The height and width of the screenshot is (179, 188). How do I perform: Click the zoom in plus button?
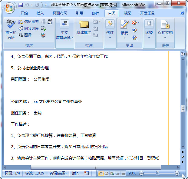177,173
